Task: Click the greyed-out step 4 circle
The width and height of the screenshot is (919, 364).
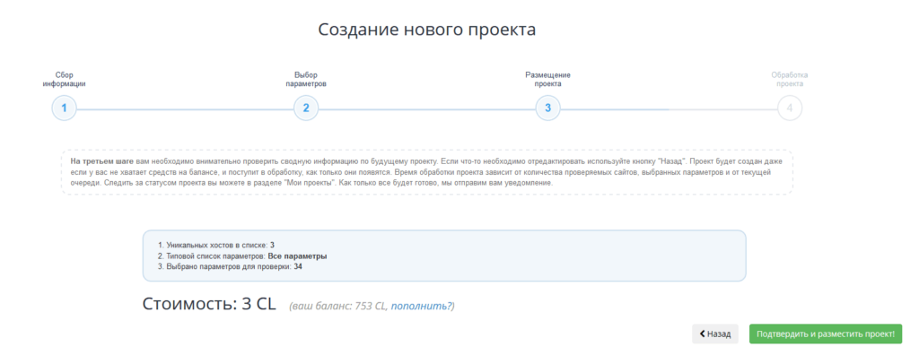Action: (790, 108)
